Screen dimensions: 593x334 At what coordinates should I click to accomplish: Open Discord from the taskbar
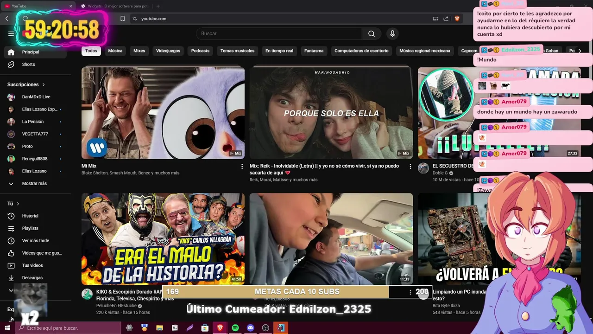251,328
